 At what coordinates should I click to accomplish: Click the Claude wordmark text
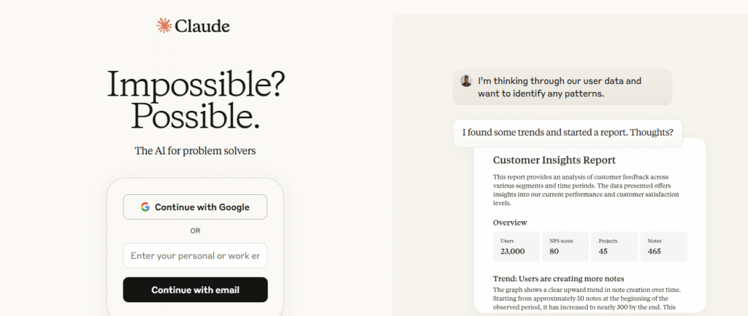click(202, 26)
